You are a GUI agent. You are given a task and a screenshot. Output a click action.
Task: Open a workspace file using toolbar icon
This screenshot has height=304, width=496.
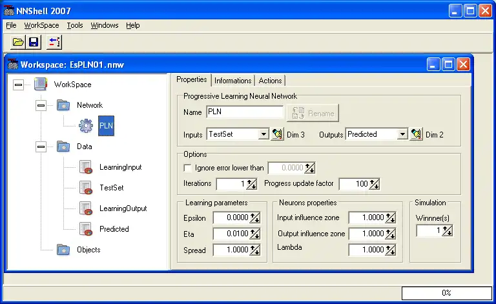(x=18, y=42)
